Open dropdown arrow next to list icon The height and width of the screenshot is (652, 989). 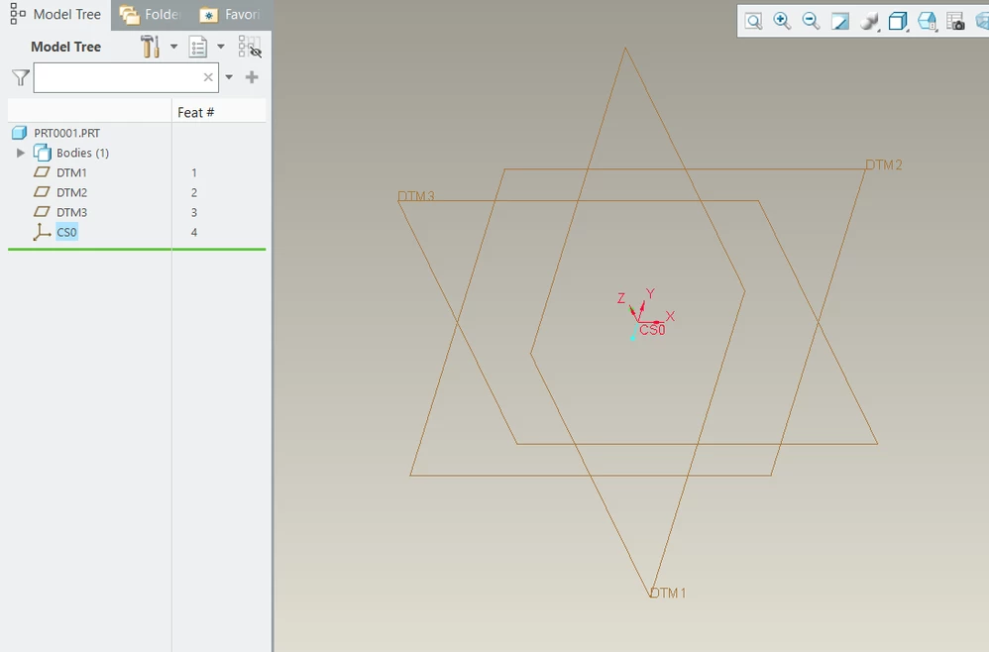click(x=221, y=47)
